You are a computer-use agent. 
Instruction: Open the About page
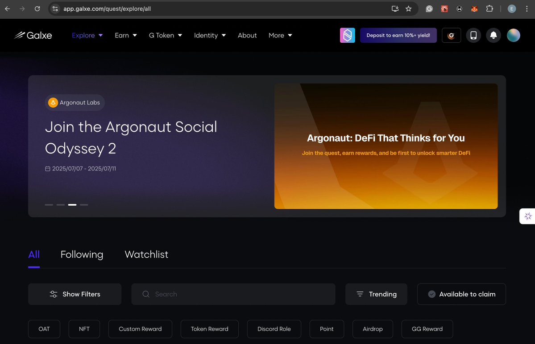coord(247,36)
